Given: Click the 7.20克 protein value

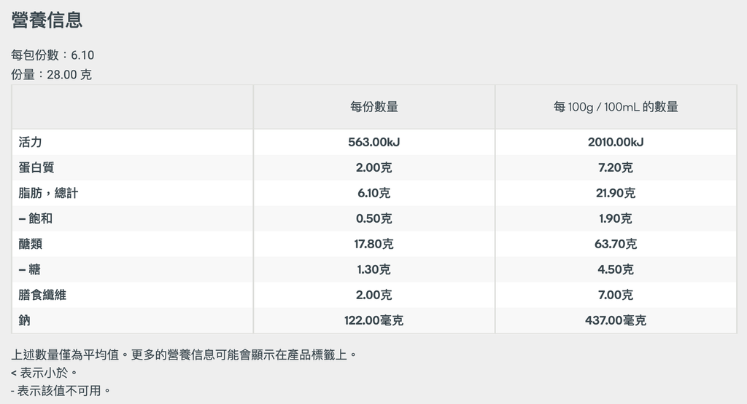Looking at the screenshot, I should [x=616, y=167].
